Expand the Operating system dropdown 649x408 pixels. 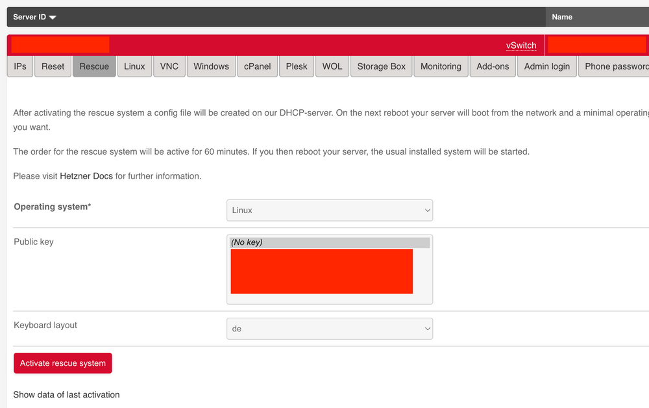pyautogui.click(x=329, y=210)
